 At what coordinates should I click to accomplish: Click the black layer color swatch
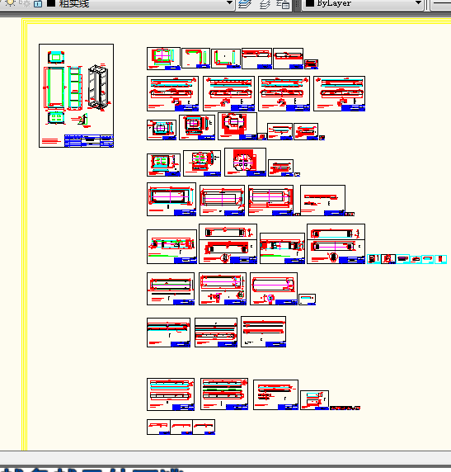tap(51, 3)
